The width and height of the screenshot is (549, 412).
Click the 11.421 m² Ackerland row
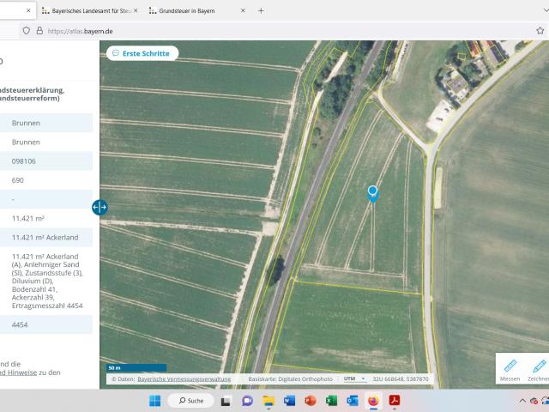[45, 237]
